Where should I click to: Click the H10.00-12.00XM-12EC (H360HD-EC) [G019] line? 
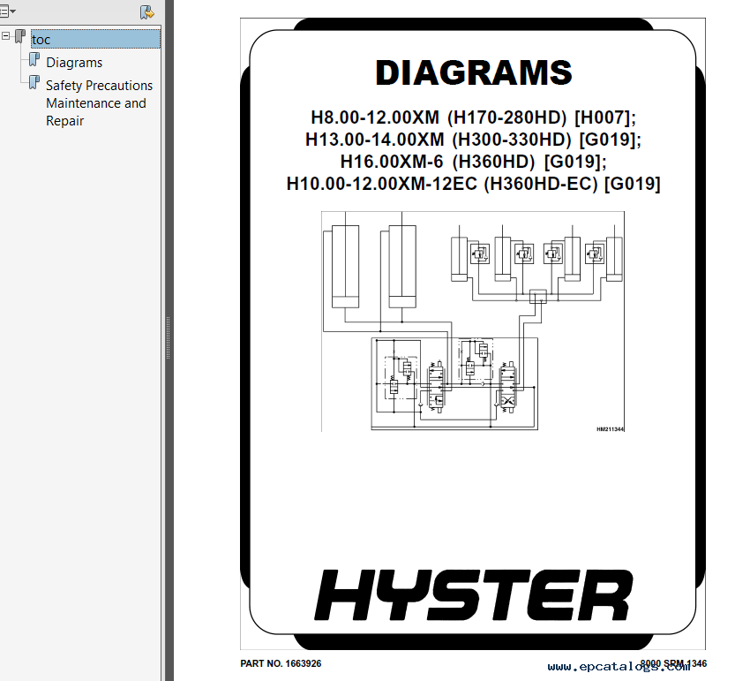474,184
